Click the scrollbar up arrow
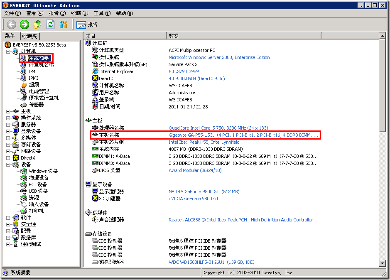This screenshot has width=390, height=280. (x=383, y=36)
